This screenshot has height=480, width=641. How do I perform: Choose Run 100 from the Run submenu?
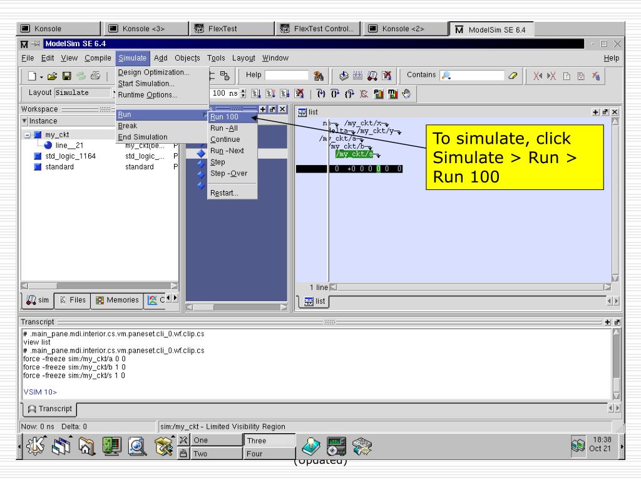(x=233, y=117)
